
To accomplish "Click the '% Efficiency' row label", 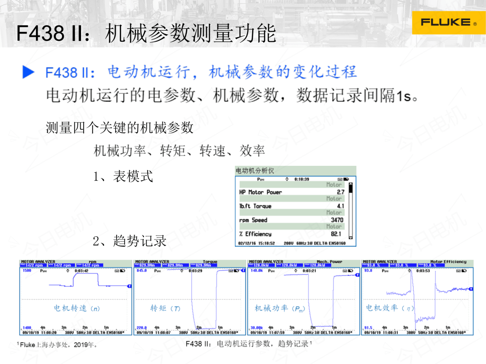I will click(x=255, y=234).
